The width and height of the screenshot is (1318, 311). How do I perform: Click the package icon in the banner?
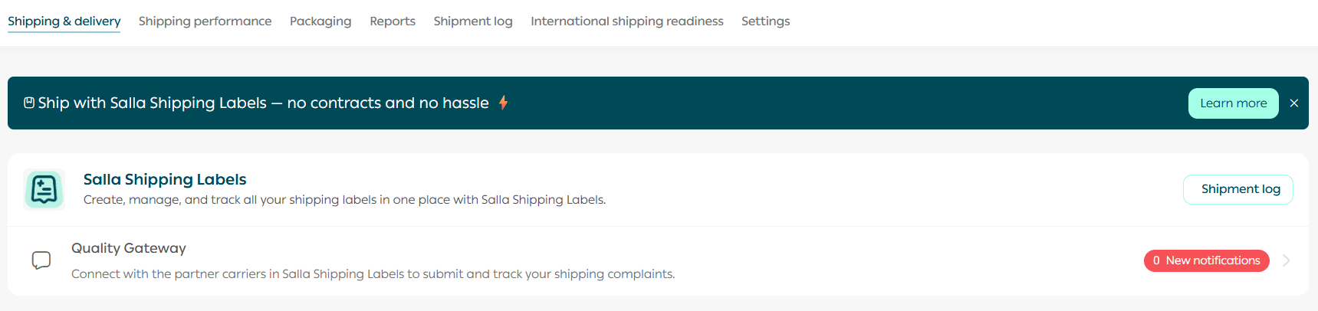pos(29,103)
